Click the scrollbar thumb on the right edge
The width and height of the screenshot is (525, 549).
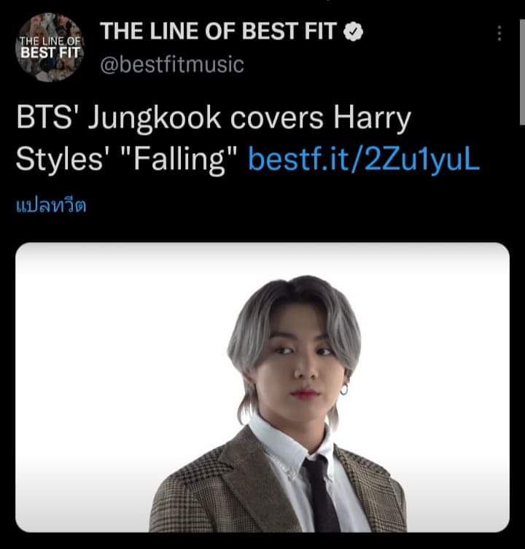[522, 71]
